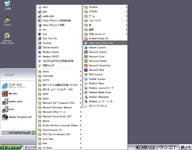This screenshot has width=192, height=150.
Task: Click the RealOne Player icon
Action: (86, 83)
